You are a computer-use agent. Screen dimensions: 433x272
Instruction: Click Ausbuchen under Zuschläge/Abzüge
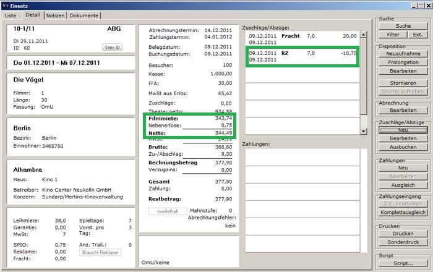click(x=403, y=148)
